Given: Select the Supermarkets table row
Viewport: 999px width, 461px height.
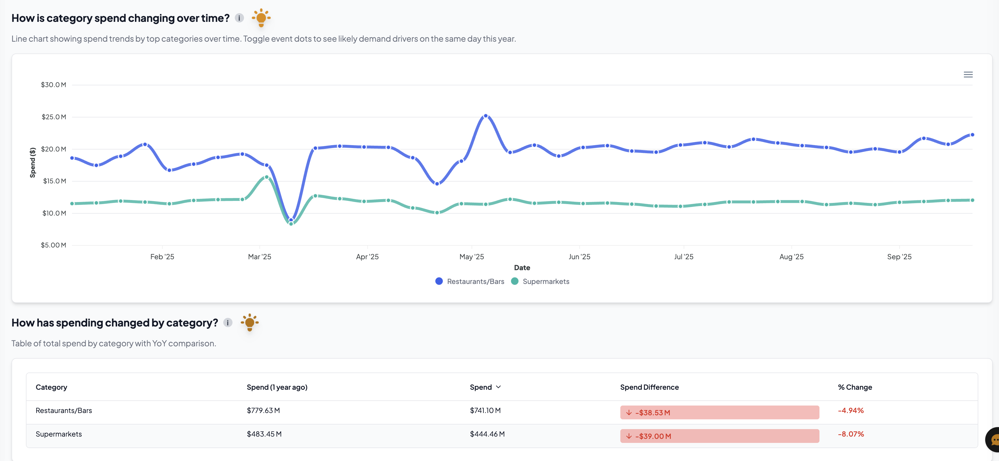Looking at the screenshot, I should point(59,434).
